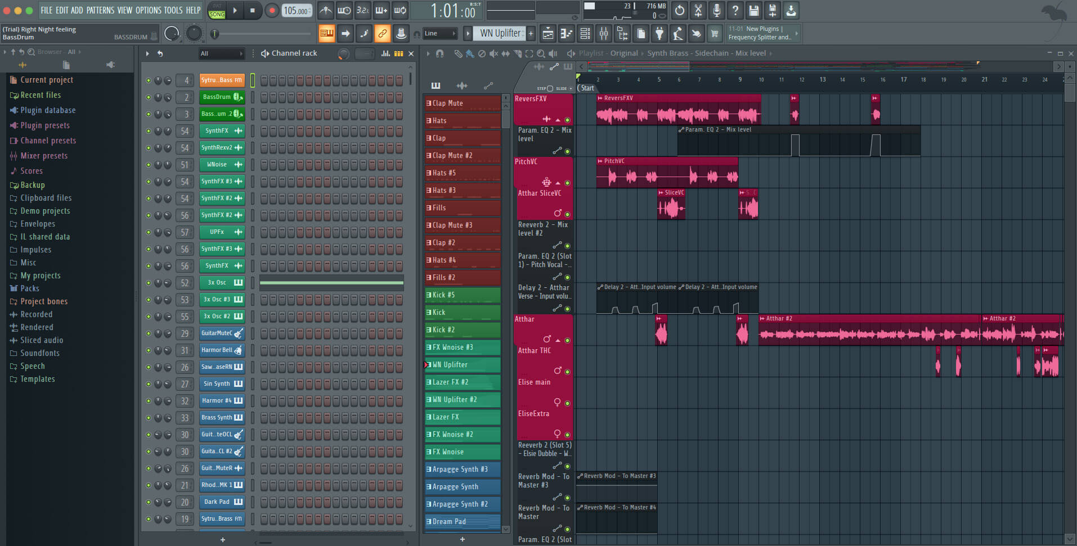This screenshot has width=1077, height=546.
Task: Select the Kick #5 pattern in picker
Action: 463,295
